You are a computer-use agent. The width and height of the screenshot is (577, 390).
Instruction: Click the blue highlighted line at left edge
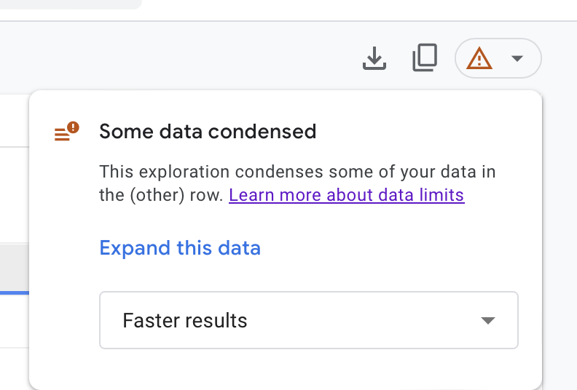[x=14, y=292]
